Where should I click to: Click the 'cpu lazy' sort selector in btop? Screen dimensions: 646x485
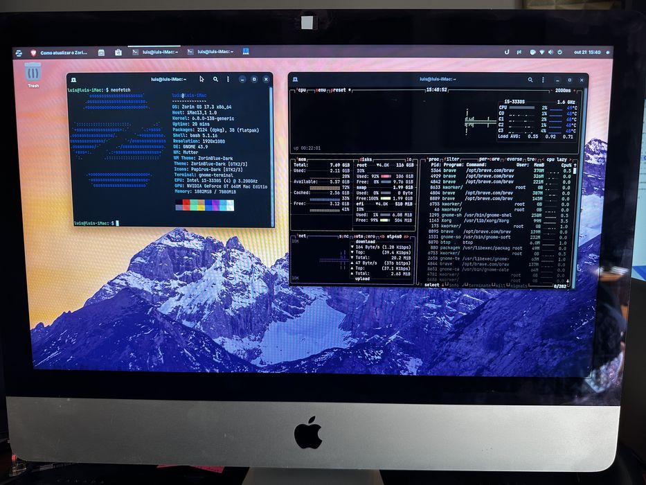click(x=557, y=159)
